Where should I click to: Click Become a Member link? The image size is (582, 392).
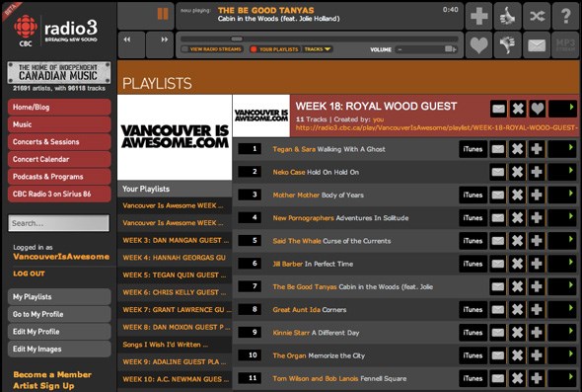pyautogui.click(x=52, y=374)
